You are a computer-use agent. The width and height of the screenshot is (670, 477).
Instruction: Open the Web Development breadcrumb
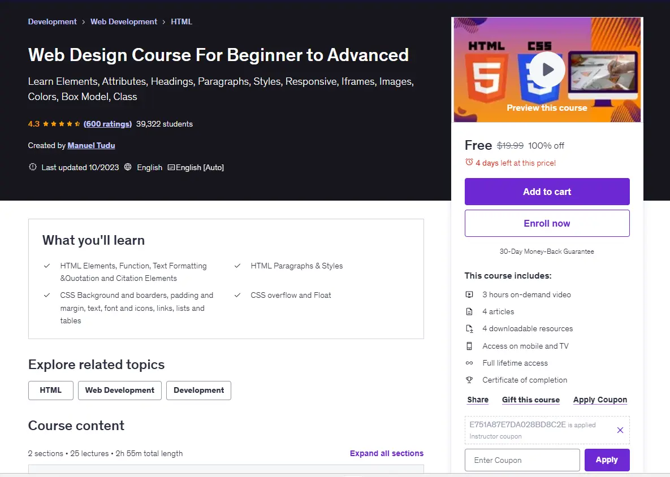click(123, 21)
